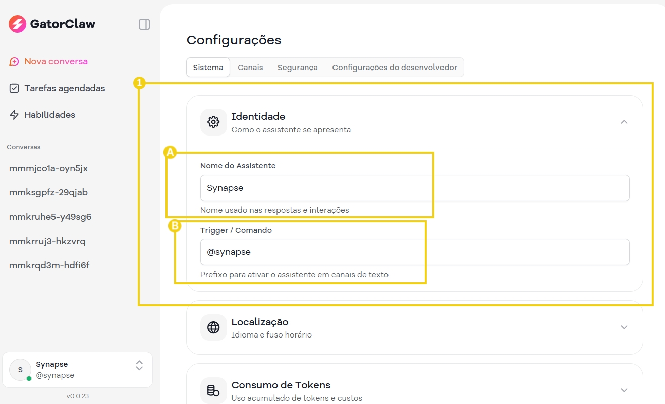Viewport: 665px width, 404px height.
Task: Collapse the Identidade section with its chevron
Action: [x=624, y=122]
